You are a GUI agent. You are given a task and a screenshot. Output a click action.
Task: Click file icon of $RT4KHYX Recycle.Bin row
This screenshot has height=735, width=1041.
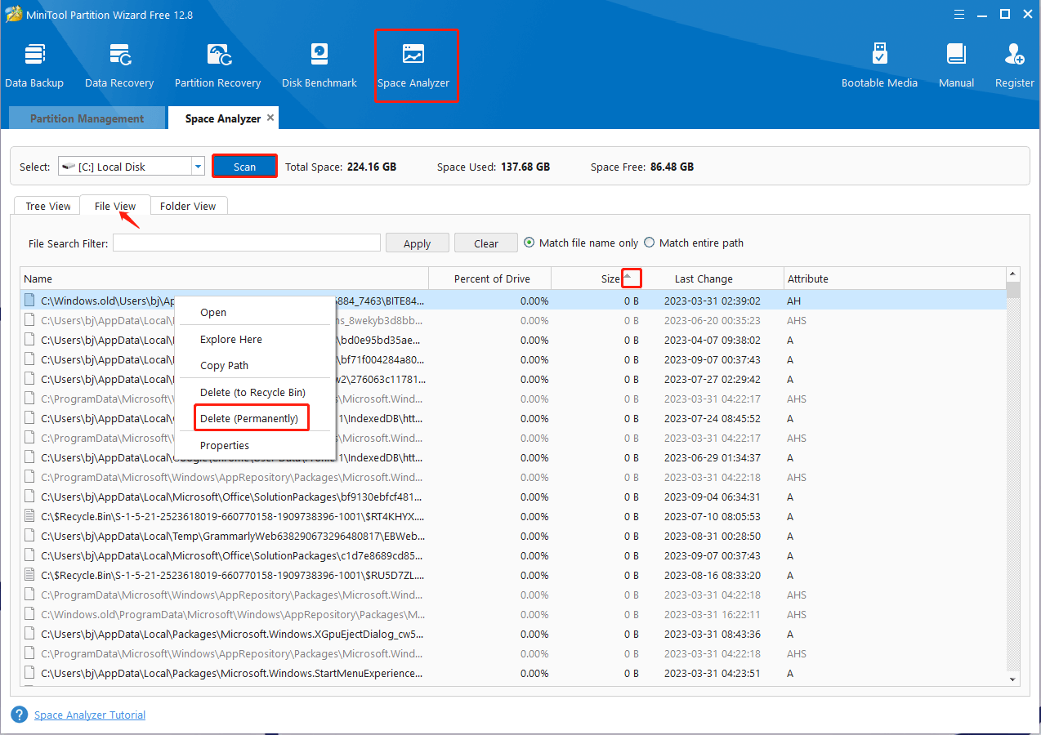click(x=29, y=516)
